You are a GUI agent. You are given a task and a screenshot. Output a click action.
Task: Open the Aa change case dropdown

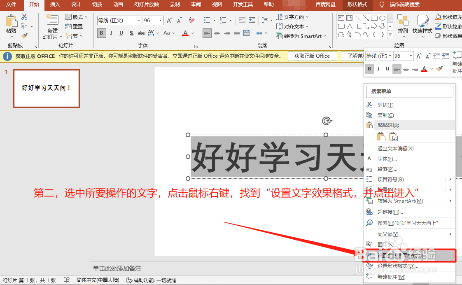(x=169, y=33)
